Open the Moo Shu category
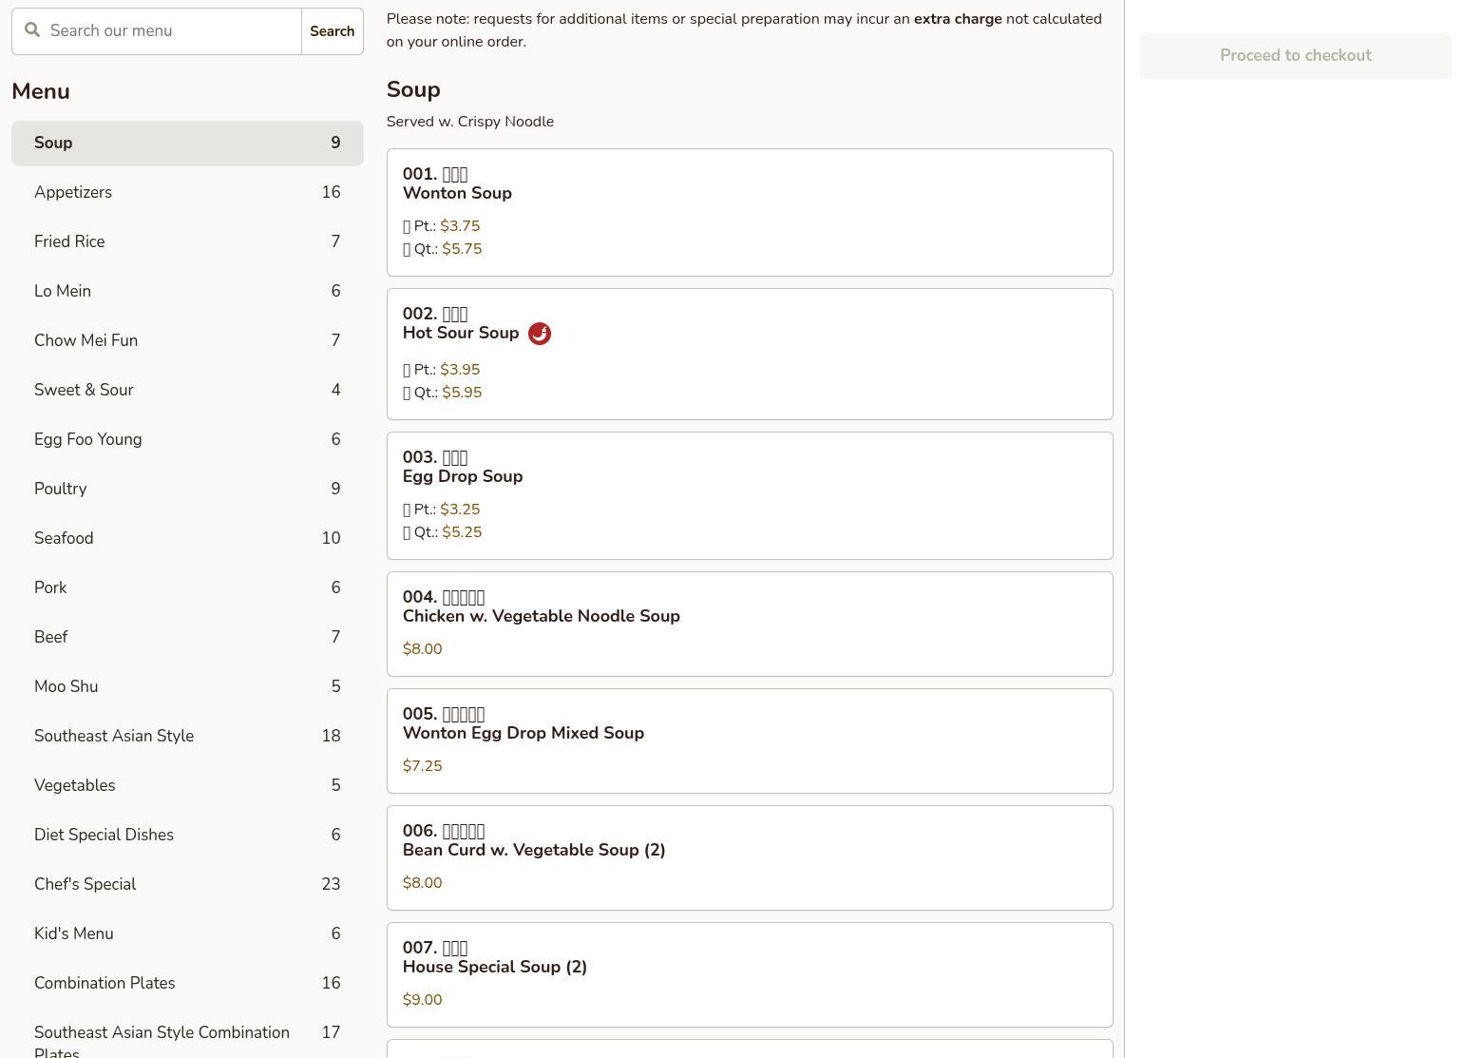Image resolution: width=1467 pixels, height=1058 pixels. point(187,687)
